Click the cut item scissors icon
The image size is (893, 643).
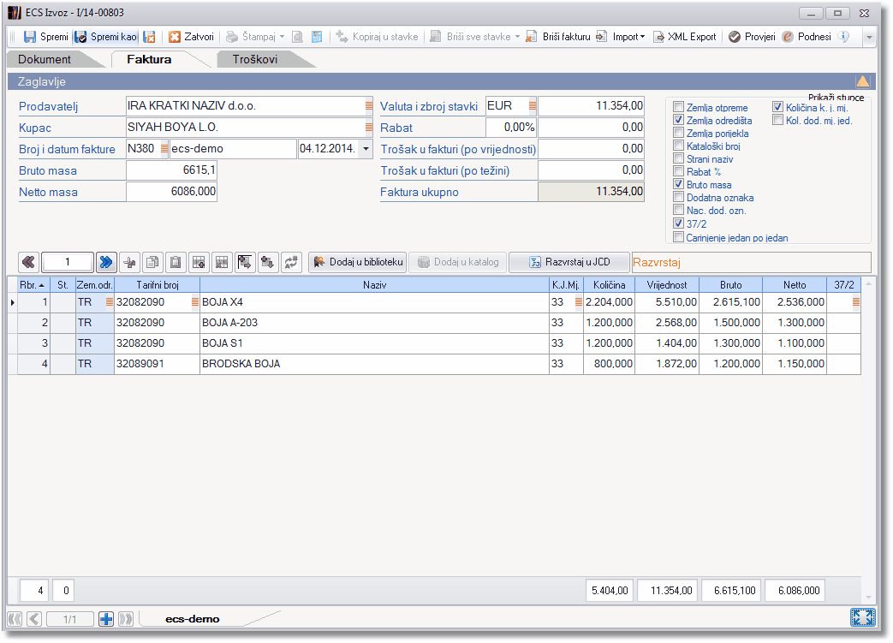pos(130,262)
